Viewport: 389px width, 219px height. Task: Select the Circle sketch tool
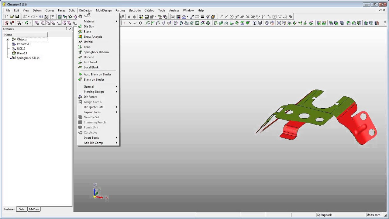click(x=141, y=23)
